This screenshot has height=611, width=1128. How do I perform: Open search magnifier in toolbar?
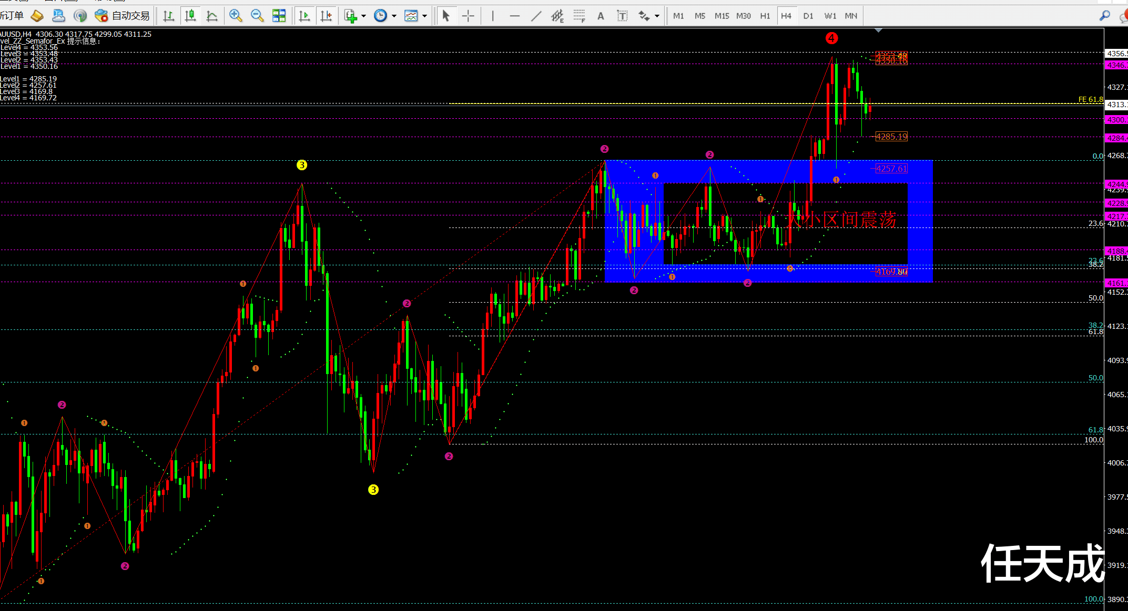coord(1105,16)
